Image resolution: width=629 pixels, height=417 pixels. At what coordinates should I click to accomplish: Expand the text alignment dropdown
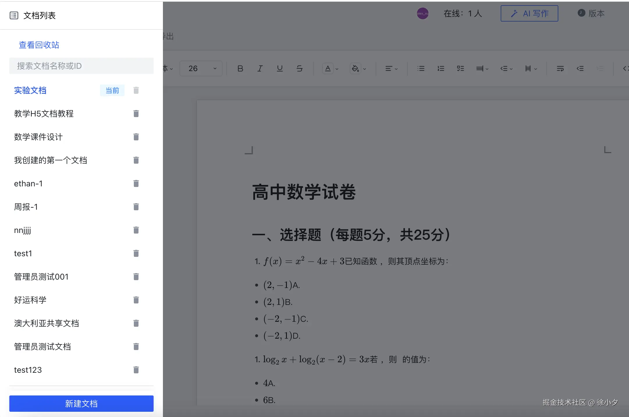coord(391,68)
